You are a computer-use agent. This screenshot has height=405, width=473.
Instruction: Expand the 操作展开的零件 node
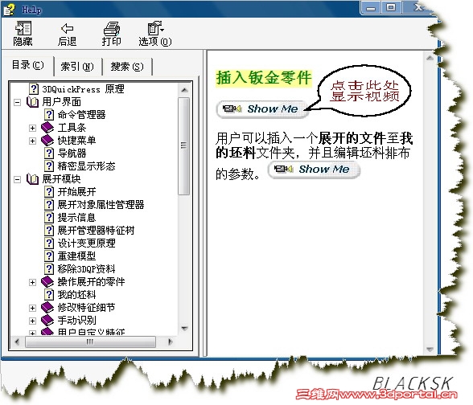pyautogui.click(x=32, y=282)
